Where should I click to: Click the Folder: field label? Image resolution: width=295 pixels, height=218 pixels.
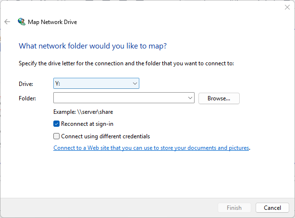pos(27,98)
